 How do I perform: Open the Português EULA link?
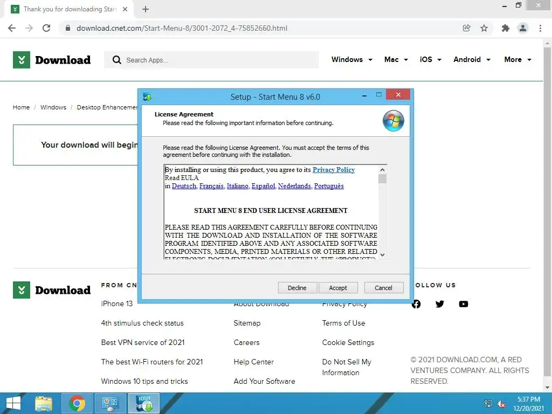[x=329, y=186]
